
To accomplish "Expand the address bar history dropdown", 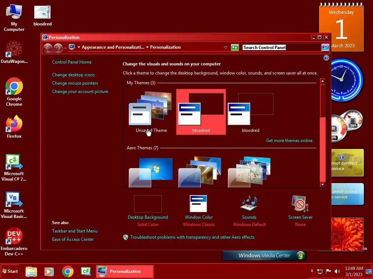I will coord(225,48).
